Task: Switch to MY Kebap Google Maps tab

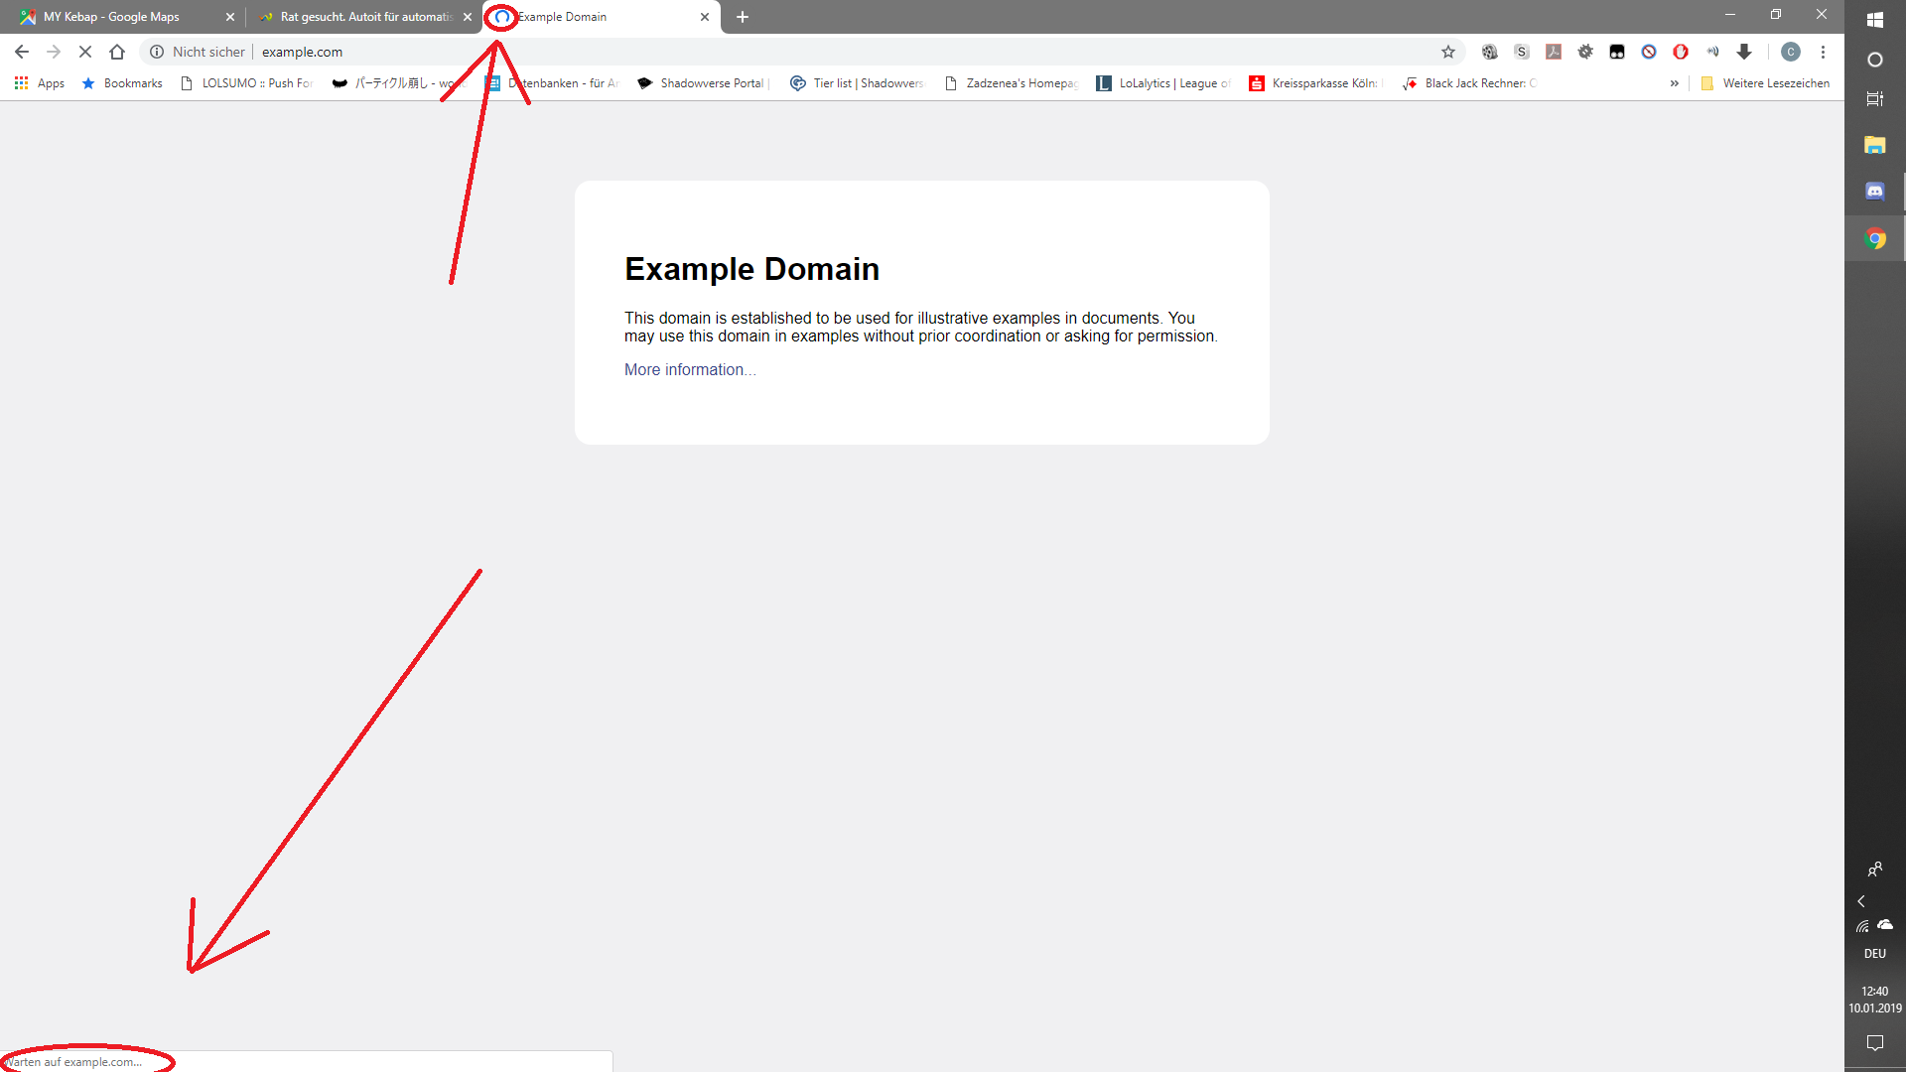Action: [111, 17]
